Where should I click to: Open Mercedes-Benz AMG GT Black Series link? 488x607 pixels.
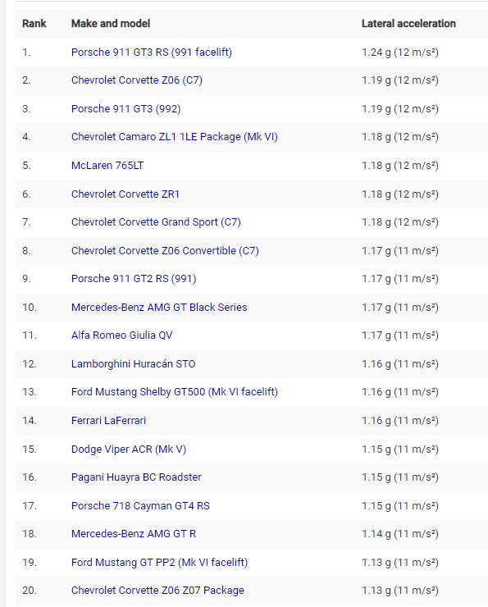pos(159,308)
